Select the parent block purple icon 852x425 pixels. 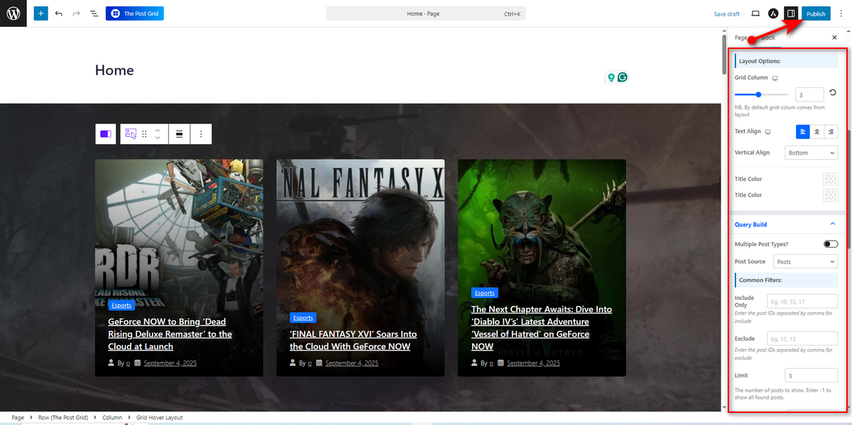point(106,133)
